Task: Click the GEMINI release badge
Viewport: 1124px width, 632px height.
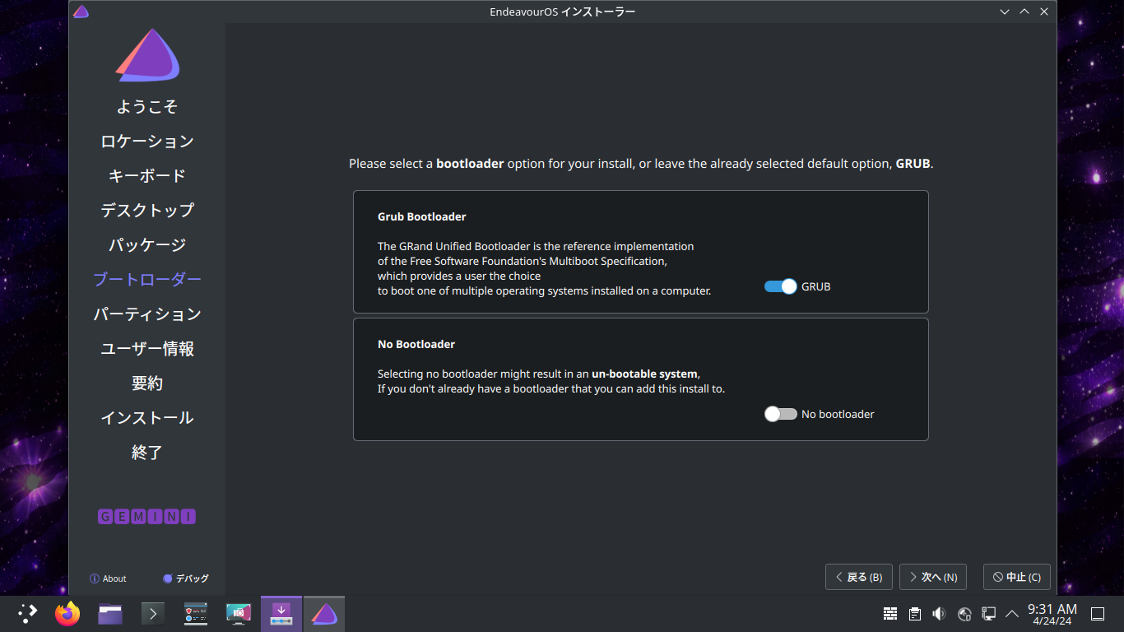Action: point(147,517)
